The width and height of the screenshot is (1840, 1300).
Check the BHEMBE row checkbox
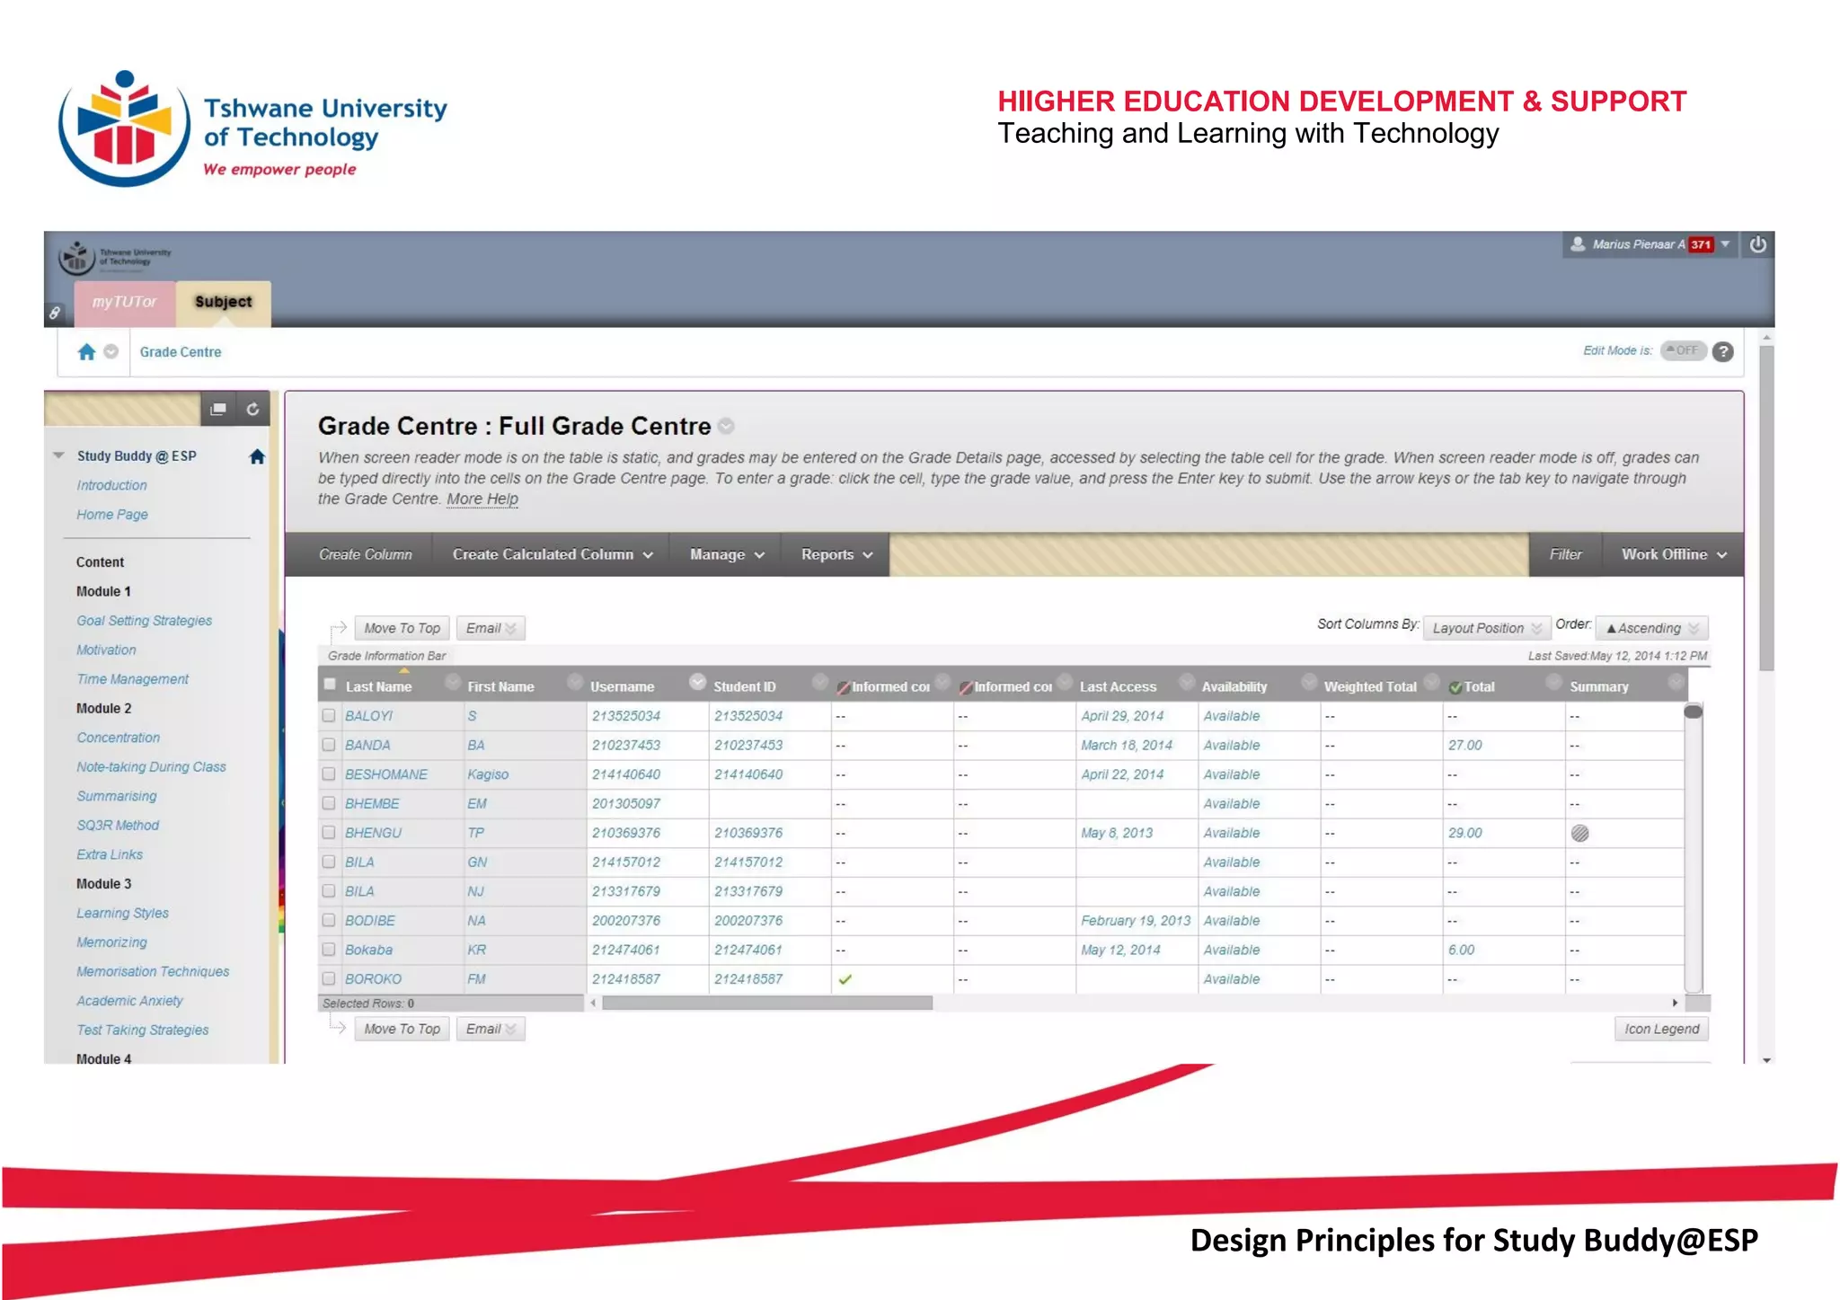pyautogui.click(x=329, y=803)
